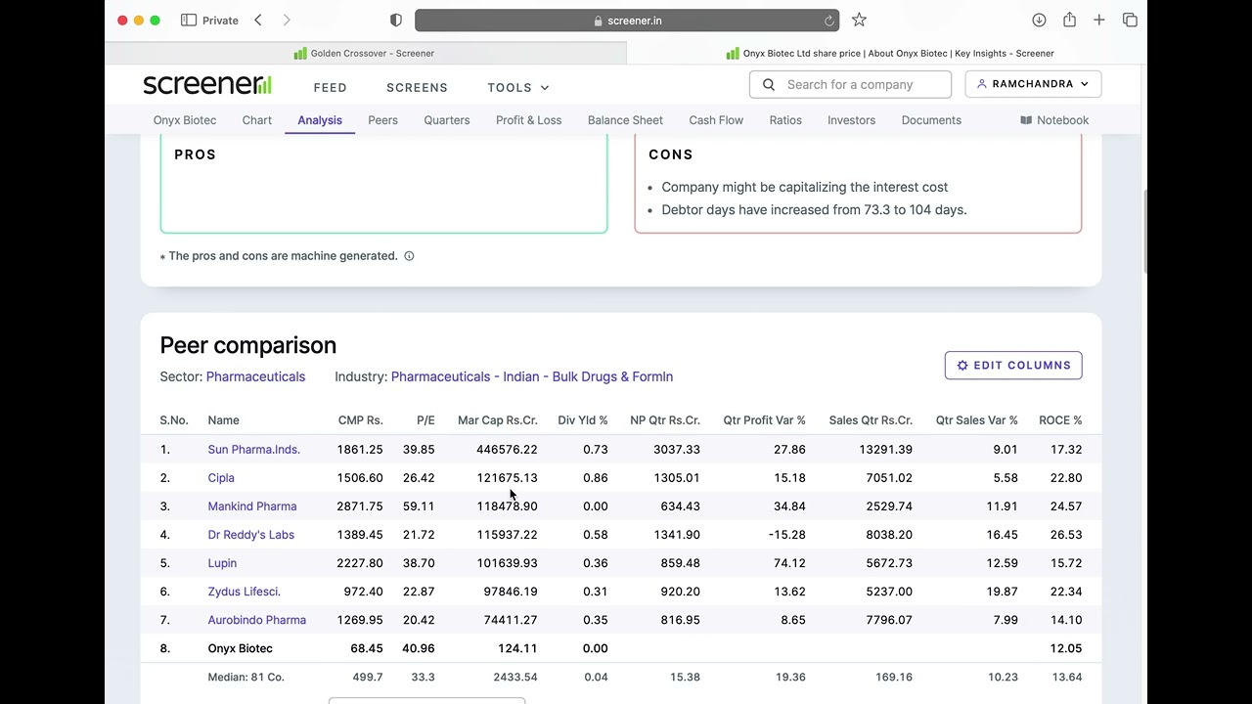The width and height of the screenshot is (1252, 704).
Task: Click the Qtr Profit Var % column header
Action: tap(764, 420)
